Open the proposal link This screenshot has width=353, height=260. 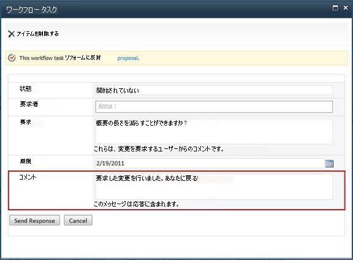pyautogui.click(x=127, y=58)
